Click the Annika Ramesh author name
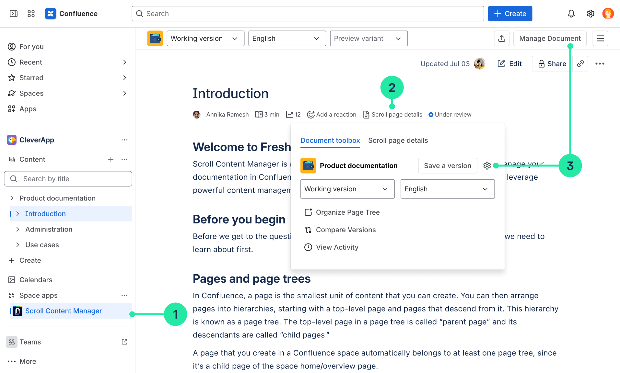The image size is (620, 373). (228, 115)
